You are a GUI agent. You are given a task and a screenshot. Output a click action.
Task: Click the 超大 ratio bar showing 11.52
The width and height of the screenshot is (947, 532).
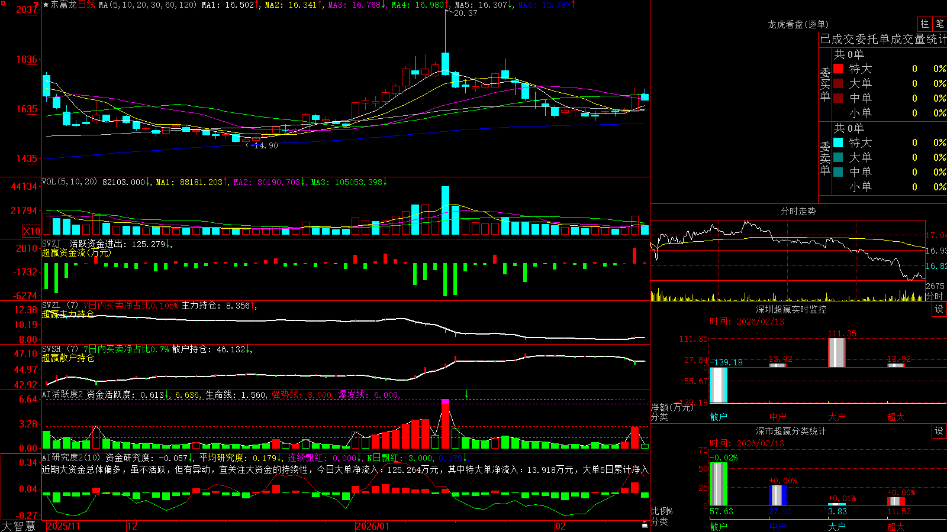(x=896, y=501)
